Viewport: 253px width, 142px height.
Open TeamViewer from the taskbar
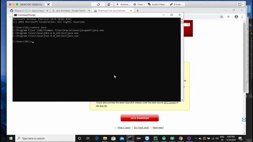click(147, 138)
